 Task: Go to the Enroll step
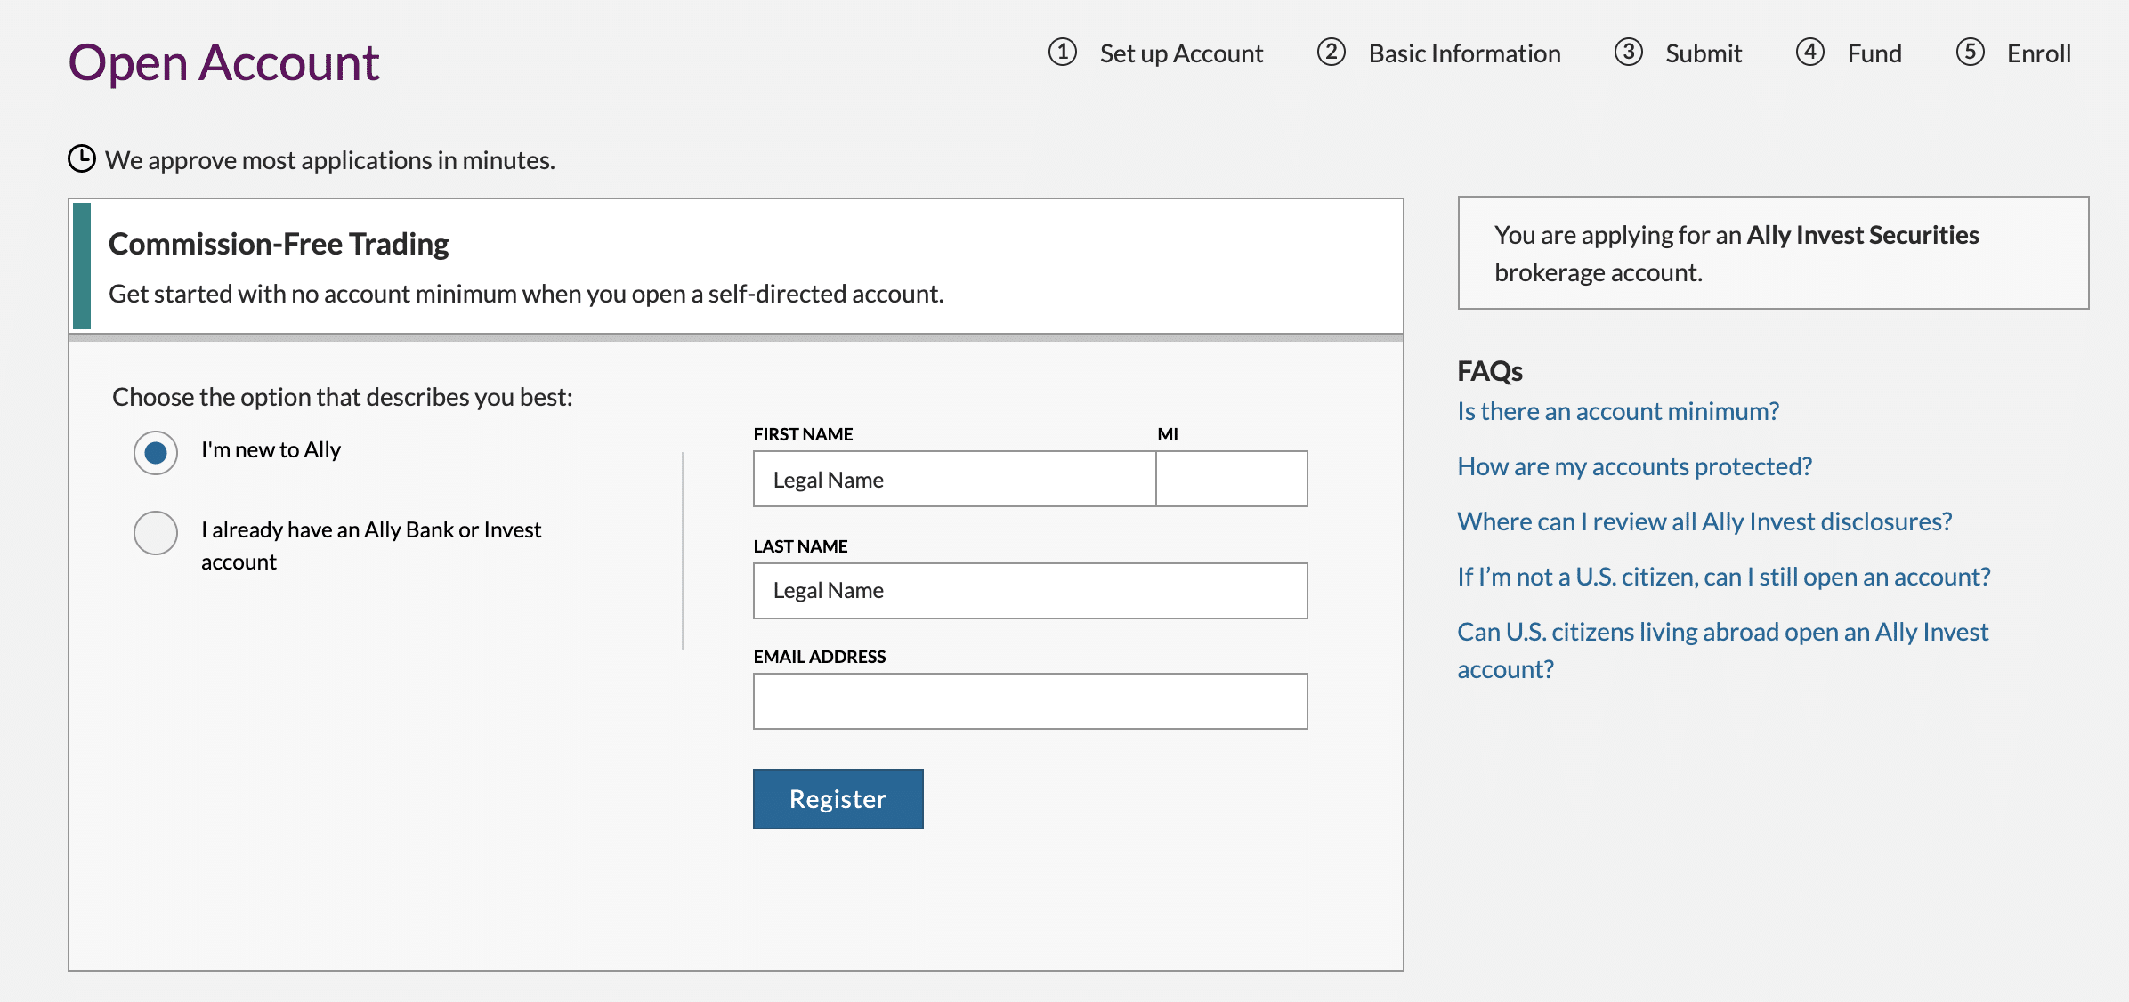(x=2039, y=53)
